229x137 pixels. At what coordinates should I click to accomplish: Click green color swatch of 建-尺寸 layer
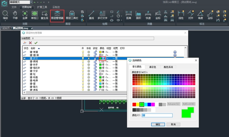pyautogui.click(x=100, y=58)
